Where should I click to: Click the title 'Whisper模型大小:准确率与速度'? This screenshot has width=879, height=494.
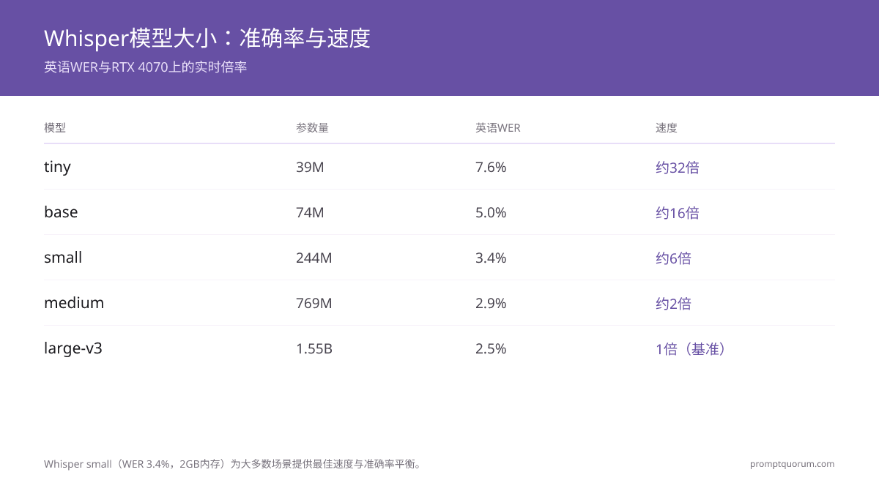(x=207, y=38)
